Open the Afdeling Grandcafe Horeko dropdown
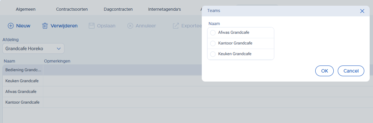The image size is (373, 123). coord(33,48)
